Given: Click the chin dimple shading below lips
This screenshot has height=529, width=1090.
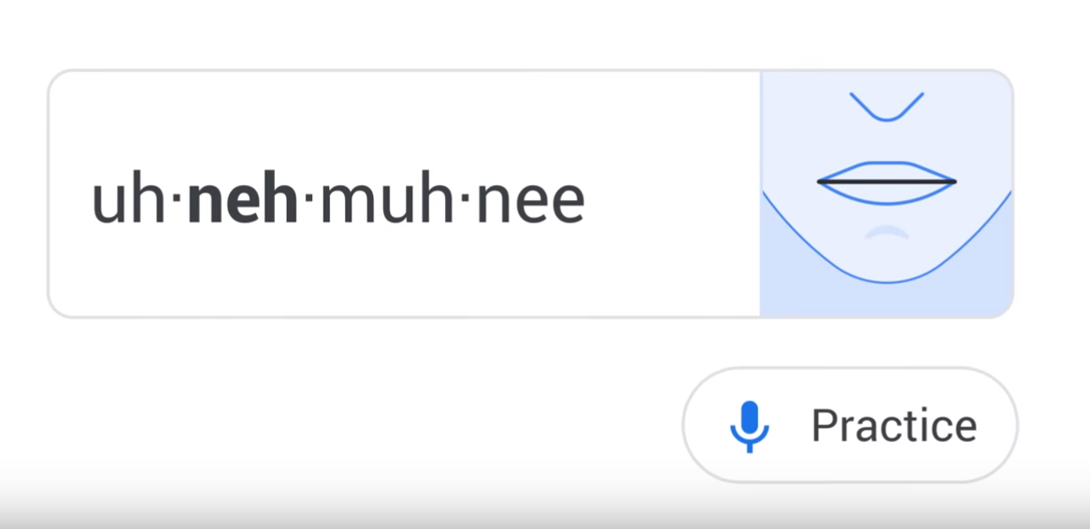Looking at the screenshot, I should (886, 230).
